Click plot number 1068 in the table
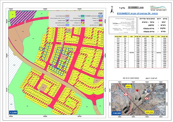This screenshot has width=173, height=122. pyautogui.click(x=138, y=67)
